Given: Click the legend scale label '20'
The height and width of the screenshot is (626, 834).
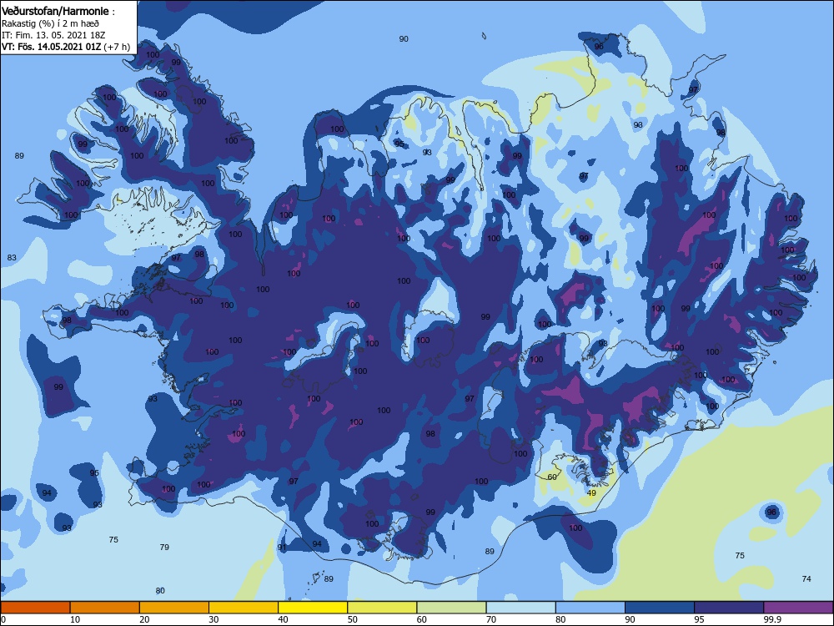Looking at the screenshot, I should [144, 619].
